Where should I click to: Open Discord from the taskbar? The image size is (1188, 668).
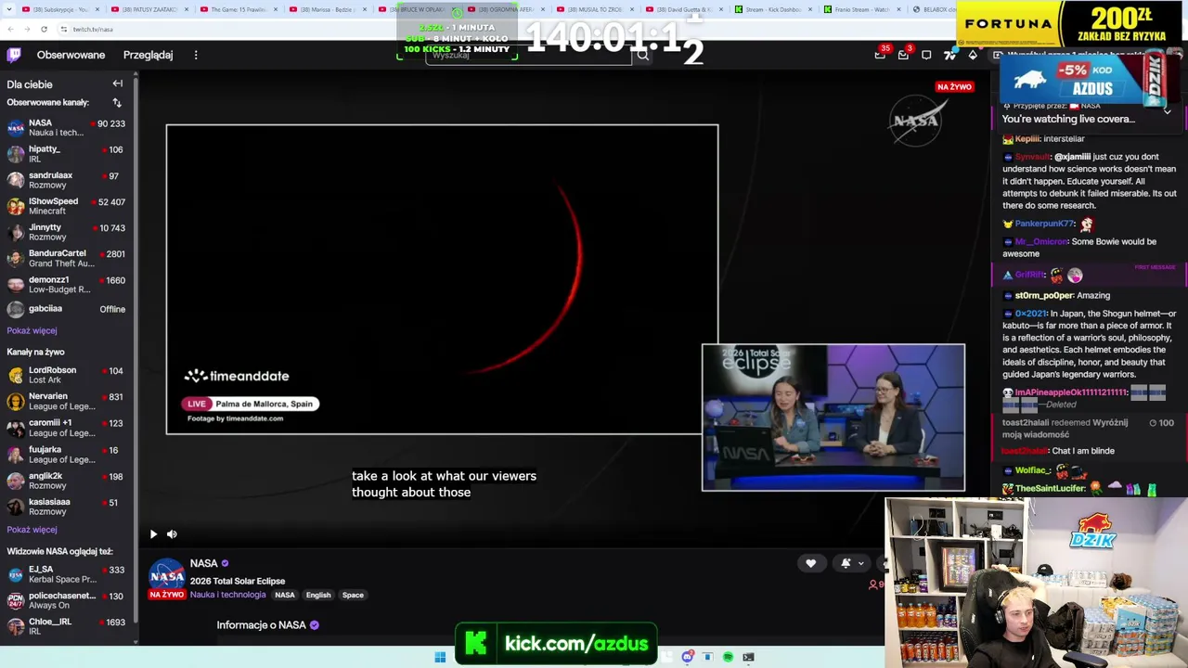point(687,657)
